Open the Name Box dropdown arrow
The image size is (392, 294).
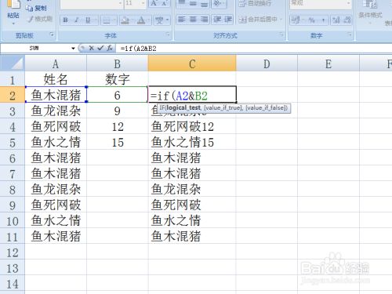[73, 49]
